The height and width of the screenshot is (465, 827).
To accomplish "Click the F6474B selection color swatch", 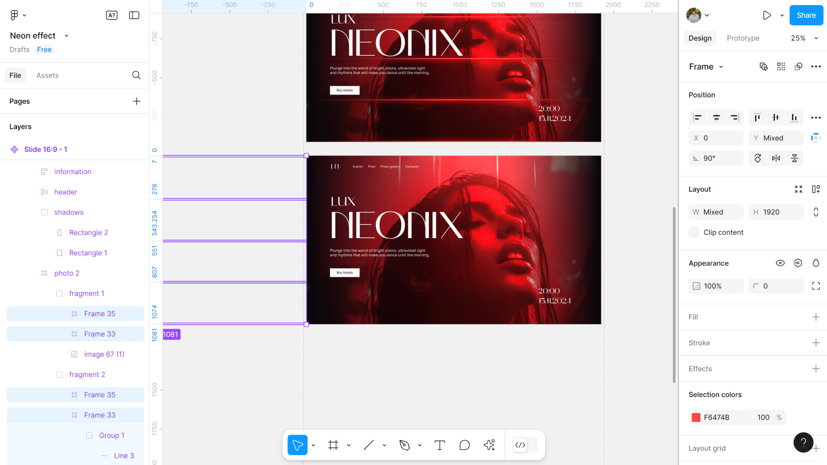I will (696, 417).
